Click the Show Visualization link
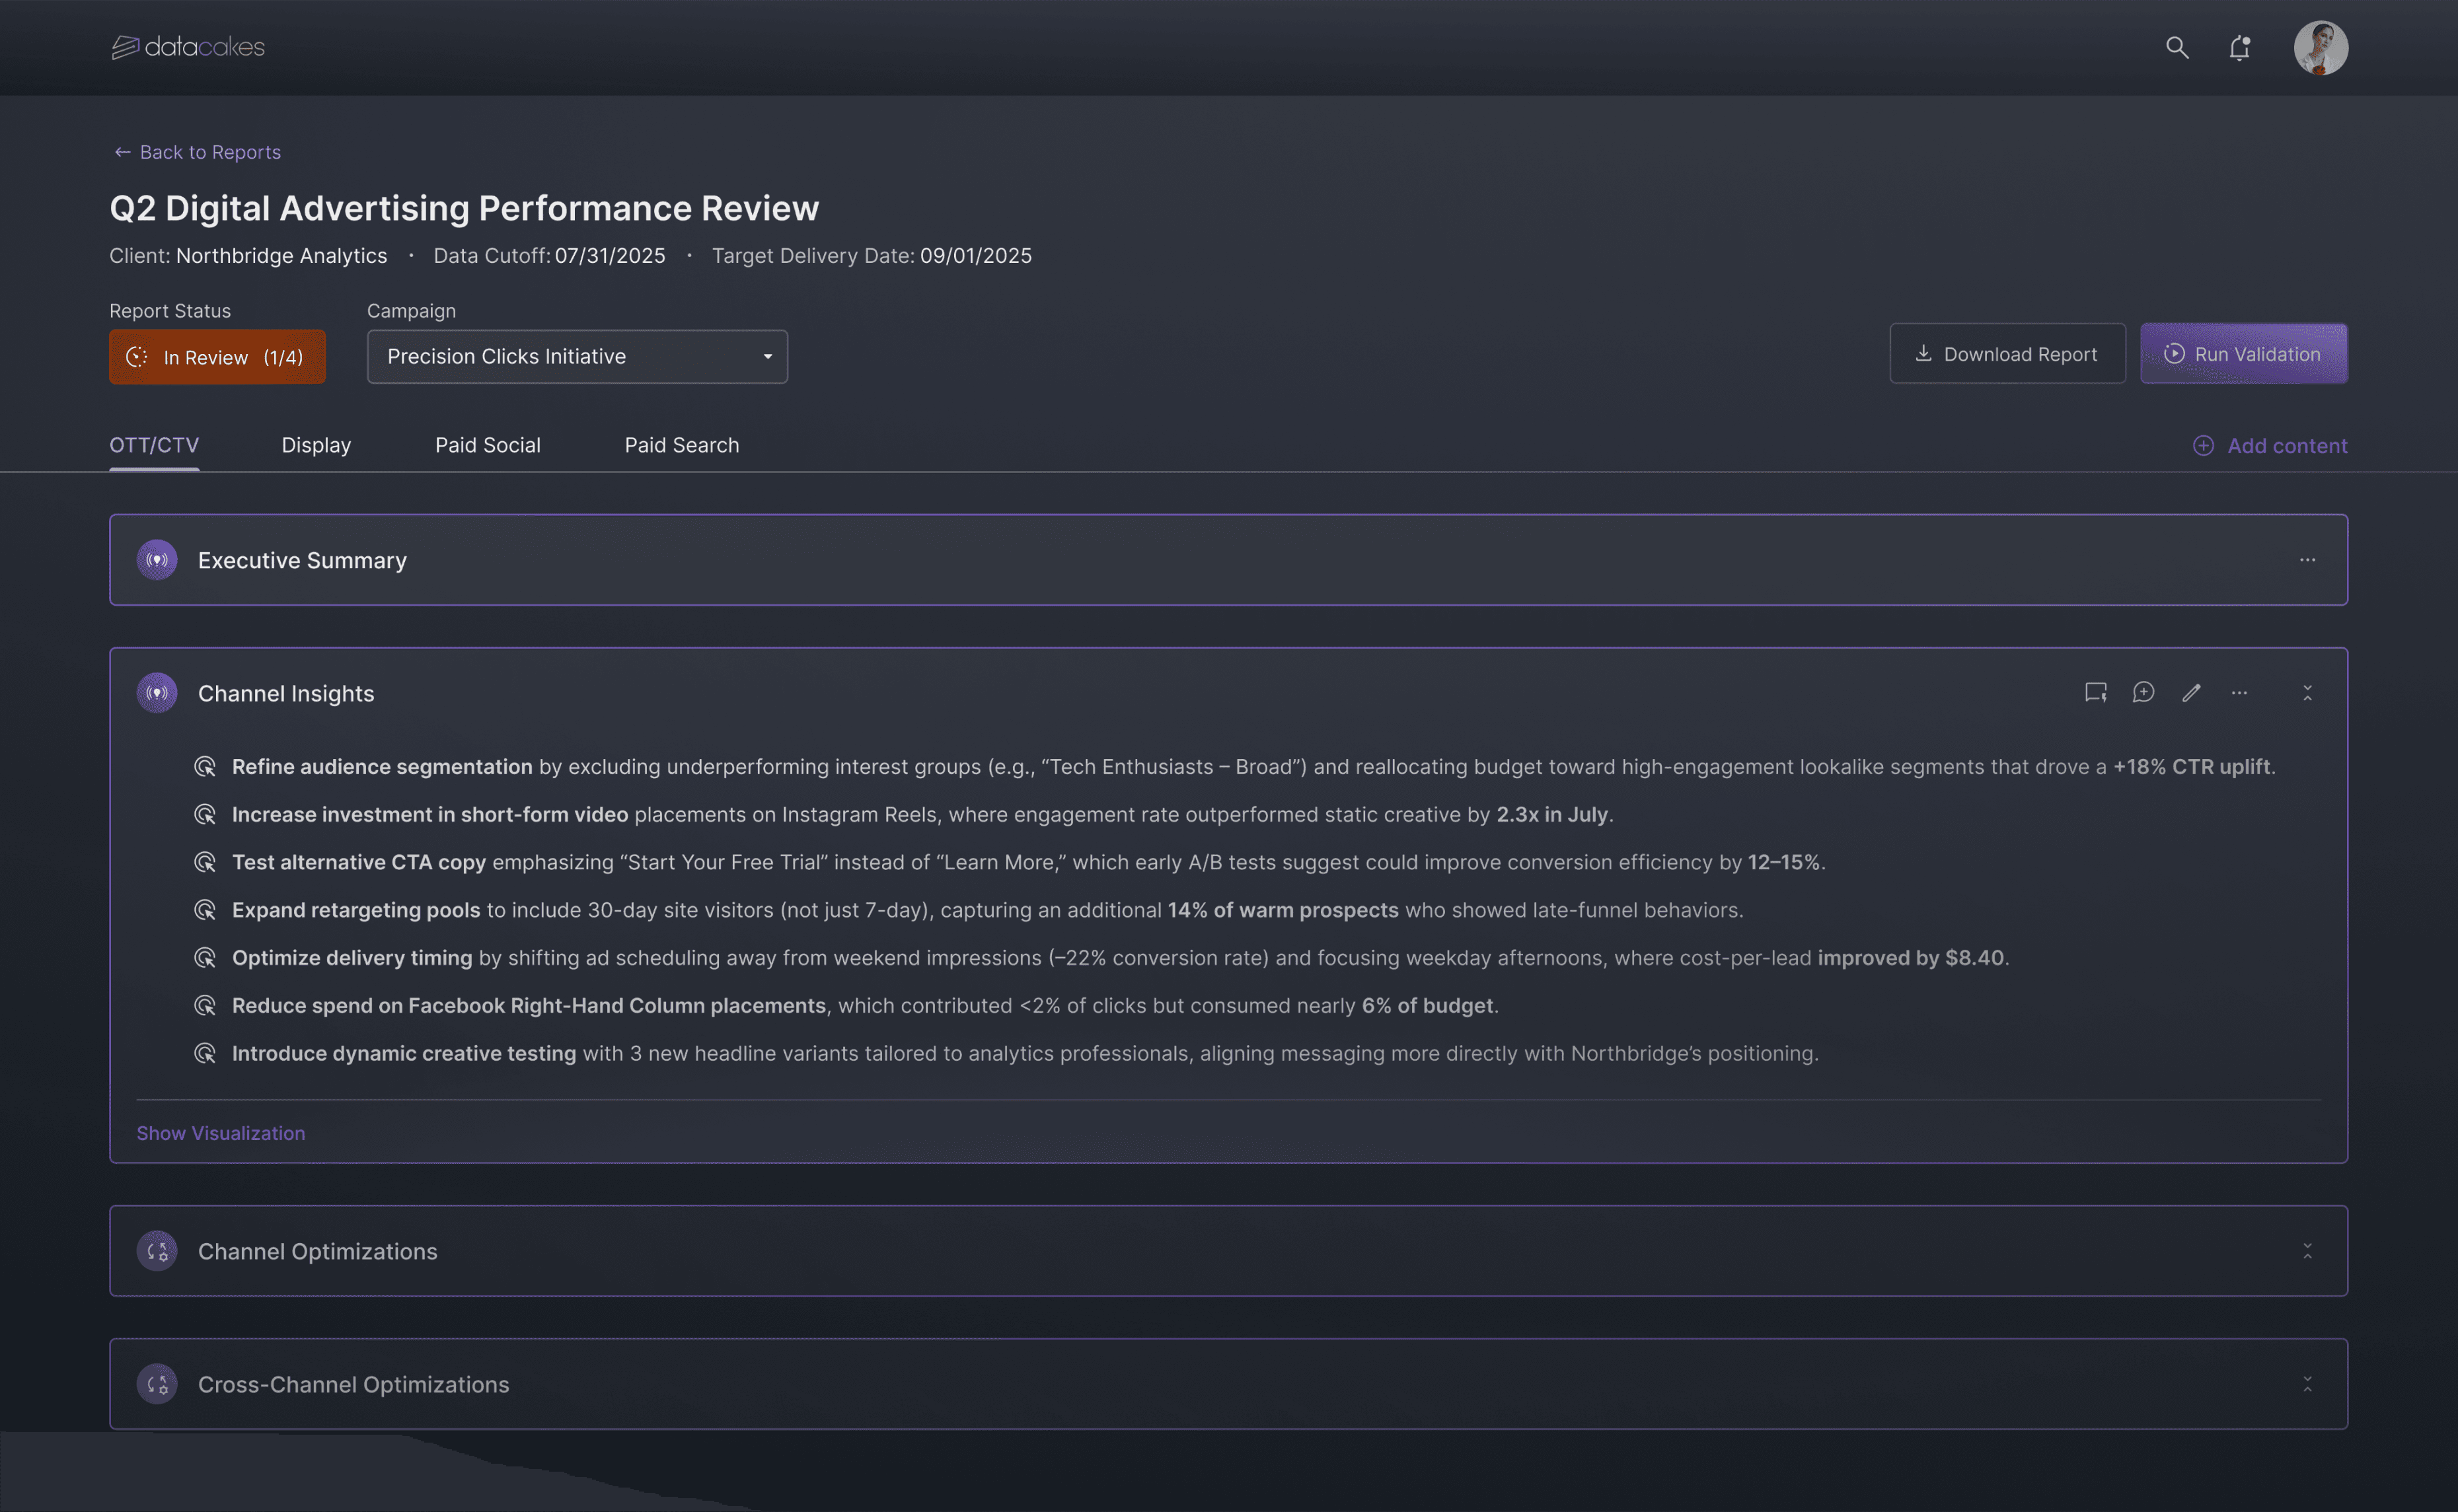The image size is (2458, 1512). coord(220,1133)
